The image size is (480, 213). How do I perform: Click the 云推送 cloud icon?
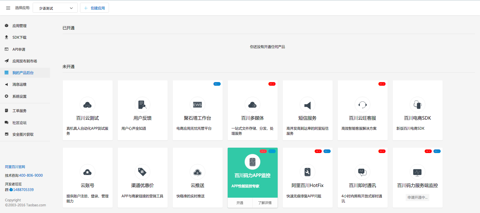tap(197, 172)
